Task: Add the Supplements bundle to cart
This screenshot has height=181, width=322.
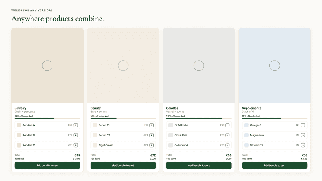Action: coord(275,165)
